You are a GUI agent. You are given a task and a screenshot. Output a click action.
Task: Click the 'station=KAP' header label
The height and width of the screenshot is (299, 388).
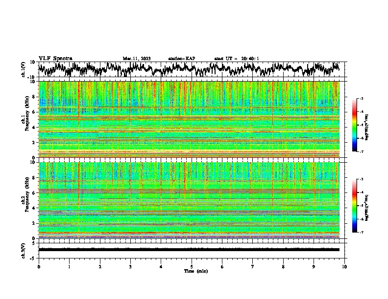pyautogui.click(x=182, y=59)
